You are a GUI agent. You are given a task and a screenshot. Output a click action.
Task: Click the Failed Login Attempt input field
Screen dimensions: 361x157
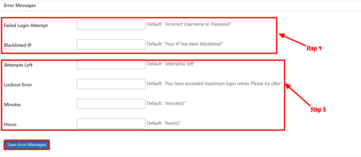coord(111,25)
